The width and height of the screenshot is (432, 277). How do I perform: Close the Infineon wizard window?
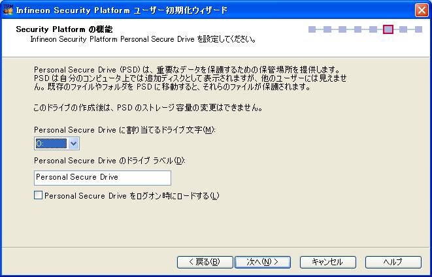coord(422,10)
